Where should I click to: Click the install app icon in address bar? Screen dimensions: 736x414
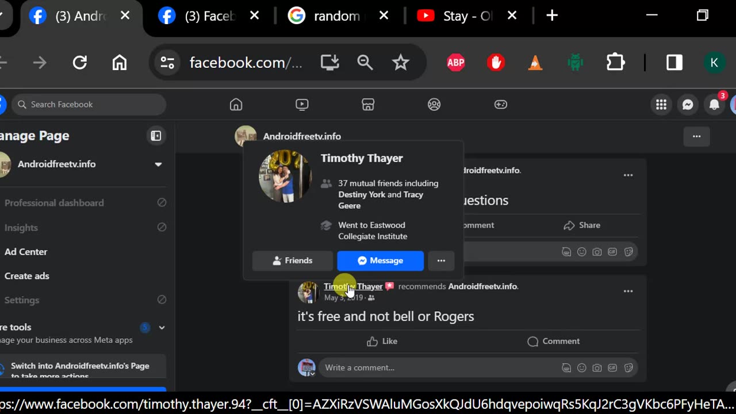[x=329, y=62]
